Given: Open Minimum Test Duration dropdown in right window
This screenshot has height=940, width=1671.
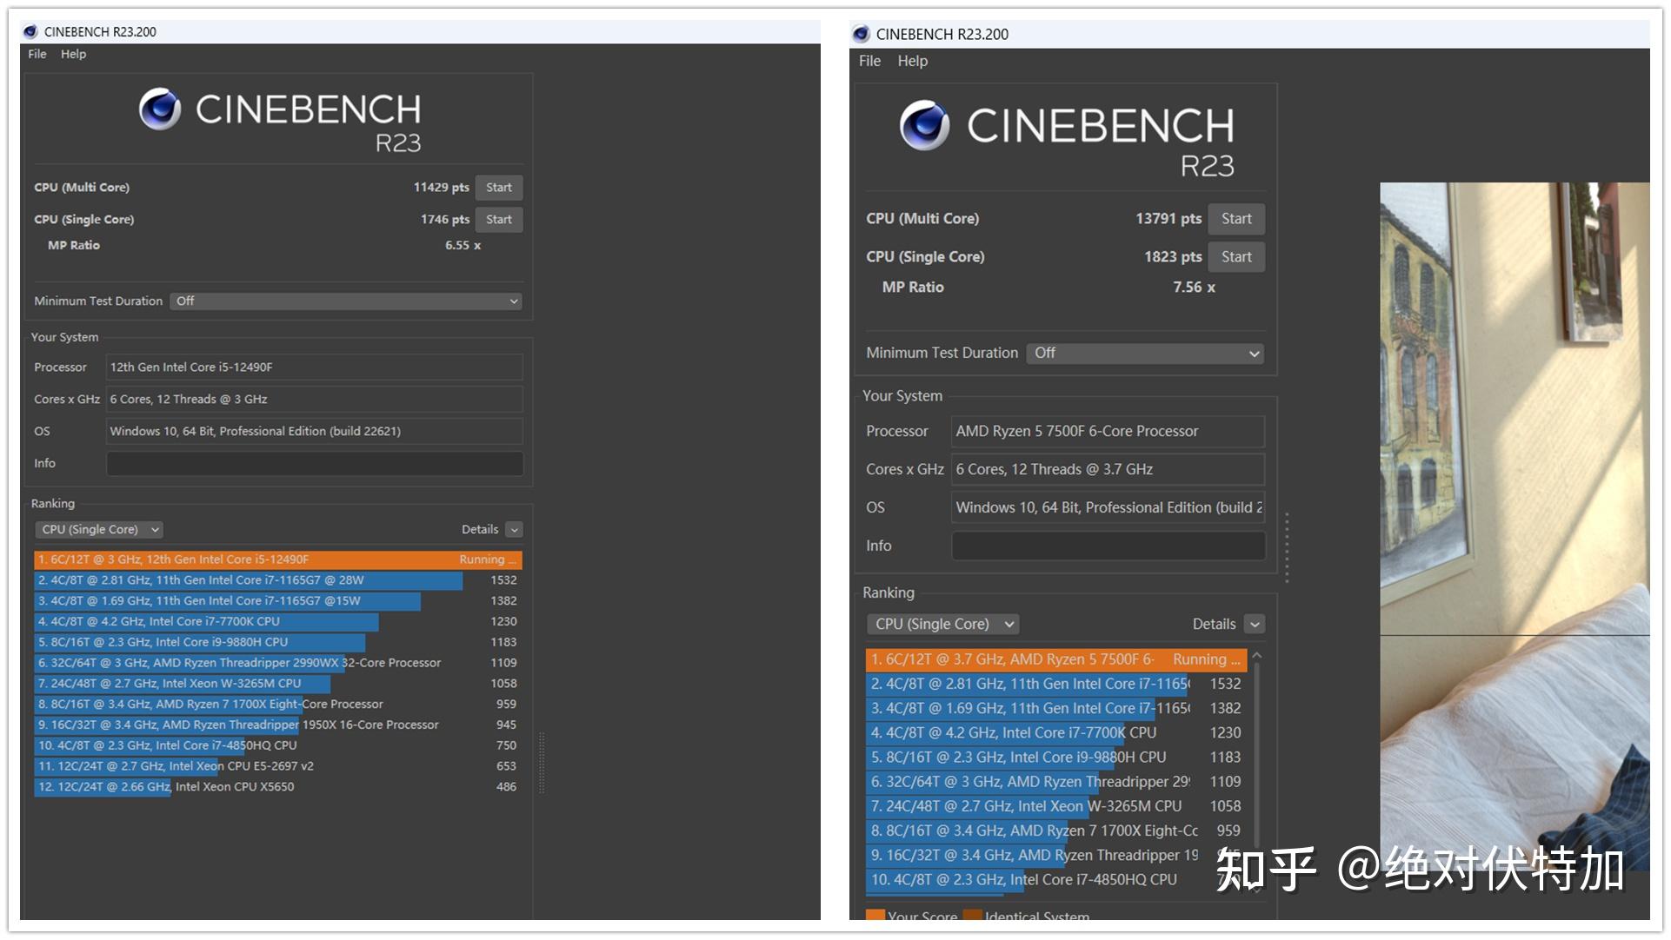Looking at the screenshot, I should pyautogui.click(x=1145, y=354).
